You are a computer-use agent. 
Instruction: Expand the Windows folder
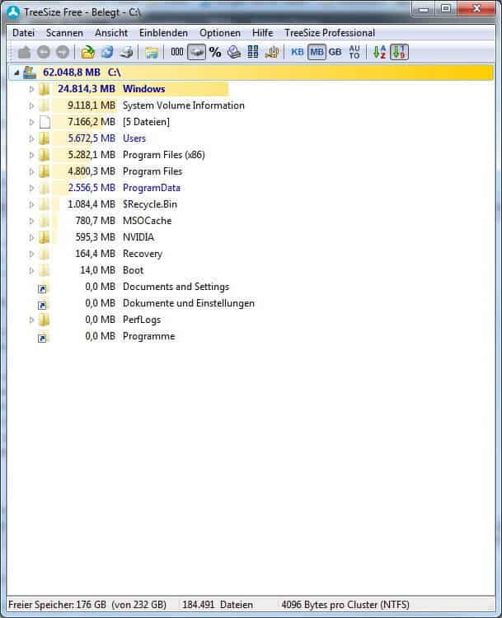31,90
